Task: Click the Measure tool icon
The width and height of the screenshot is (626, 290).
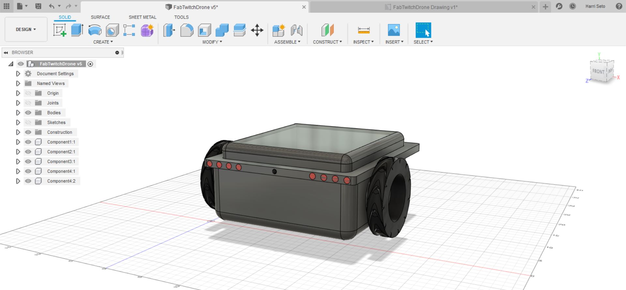Action: coord(364,30)
